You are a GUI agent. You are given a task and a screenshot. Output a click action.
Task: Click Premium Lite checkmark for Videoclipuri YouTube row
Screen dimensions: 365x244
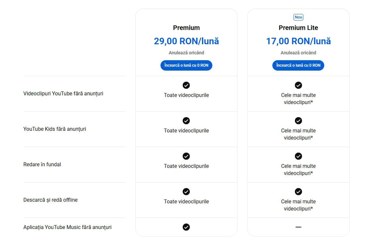pyautogui.click(x=298, y=85)
